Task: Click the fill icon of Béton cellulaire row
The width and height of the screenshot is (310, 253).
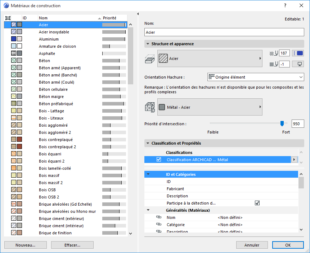Action: [x=14, y=89]
